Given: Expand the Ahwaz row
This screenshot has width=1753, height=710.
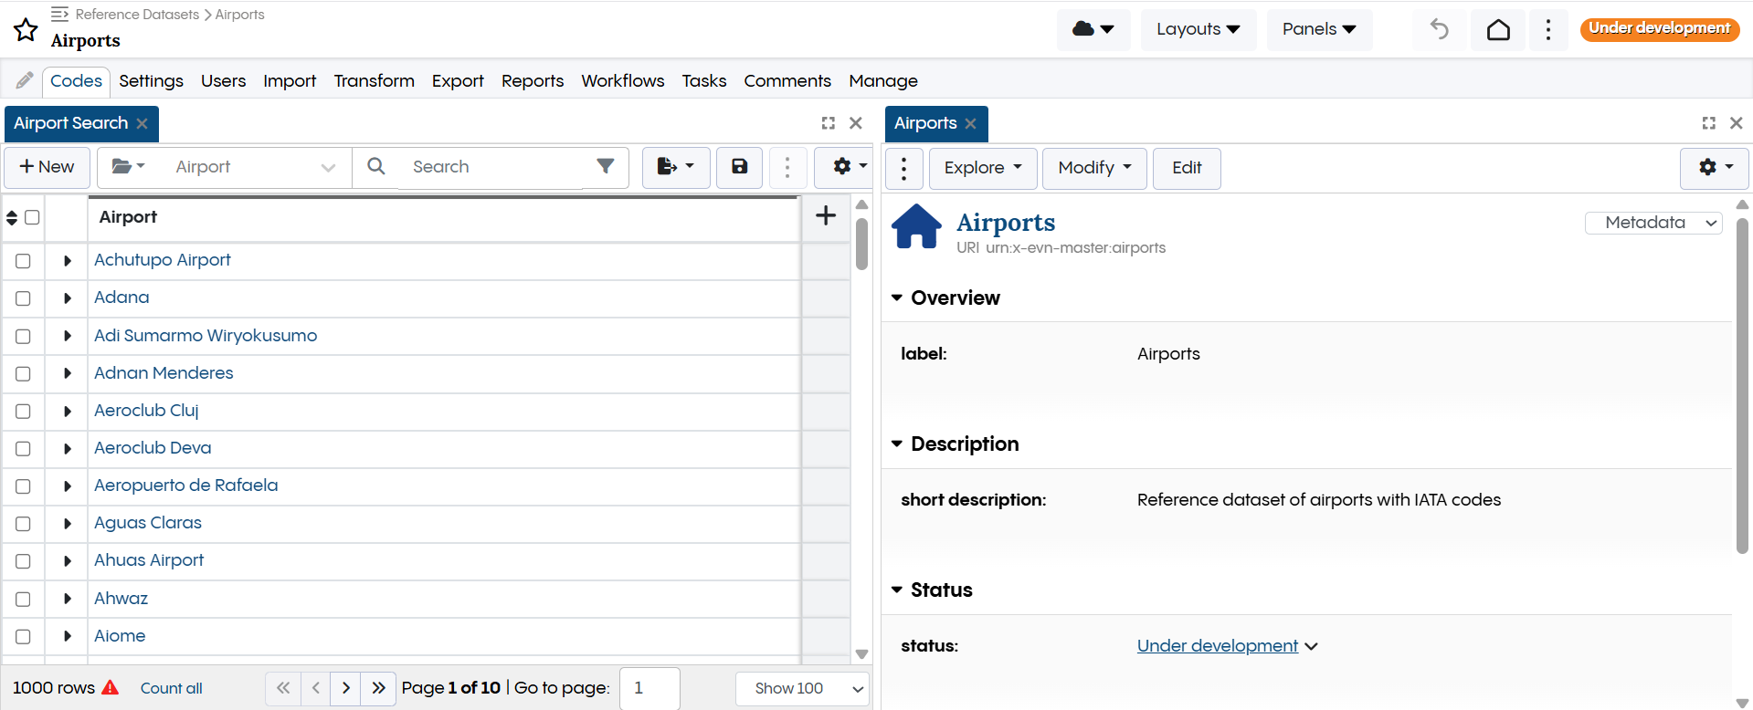Looking at the screenshot, I should pyautogui.click(x=67, y=600).
